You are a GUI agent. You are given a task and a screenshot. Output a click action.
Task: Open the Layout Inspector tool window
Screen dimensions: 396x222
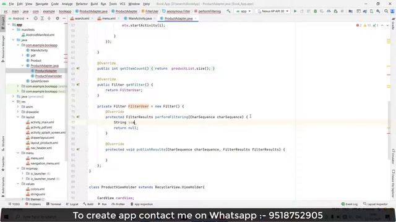[376, 204]
